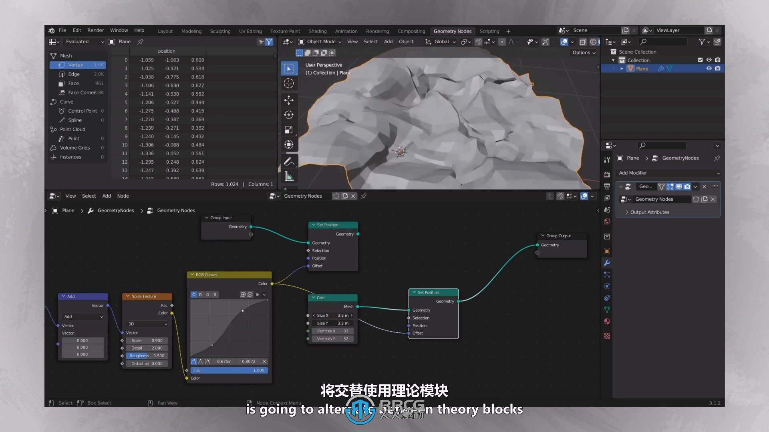Open the Scene properties tab
This screenshot has height=432, width=769.
607,210
